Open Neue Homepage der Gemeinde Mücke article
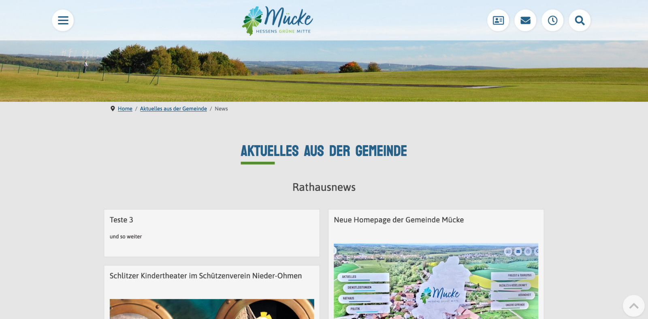Screen dimensions: 648x319 click(x=399, y=220)
